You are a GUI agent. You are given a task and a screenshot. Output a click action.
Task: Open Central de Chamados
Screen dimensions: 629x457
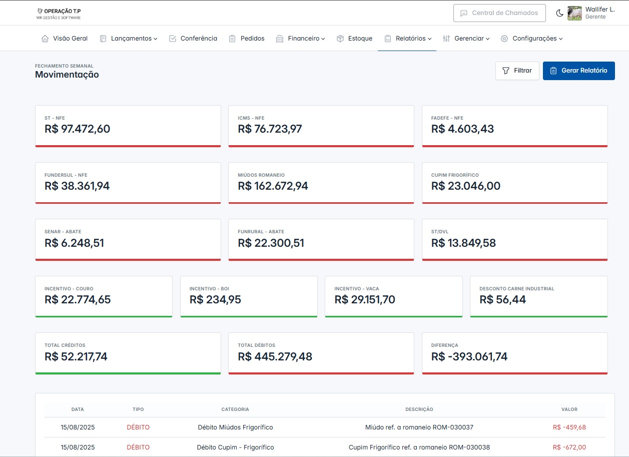tap(499, 13)
